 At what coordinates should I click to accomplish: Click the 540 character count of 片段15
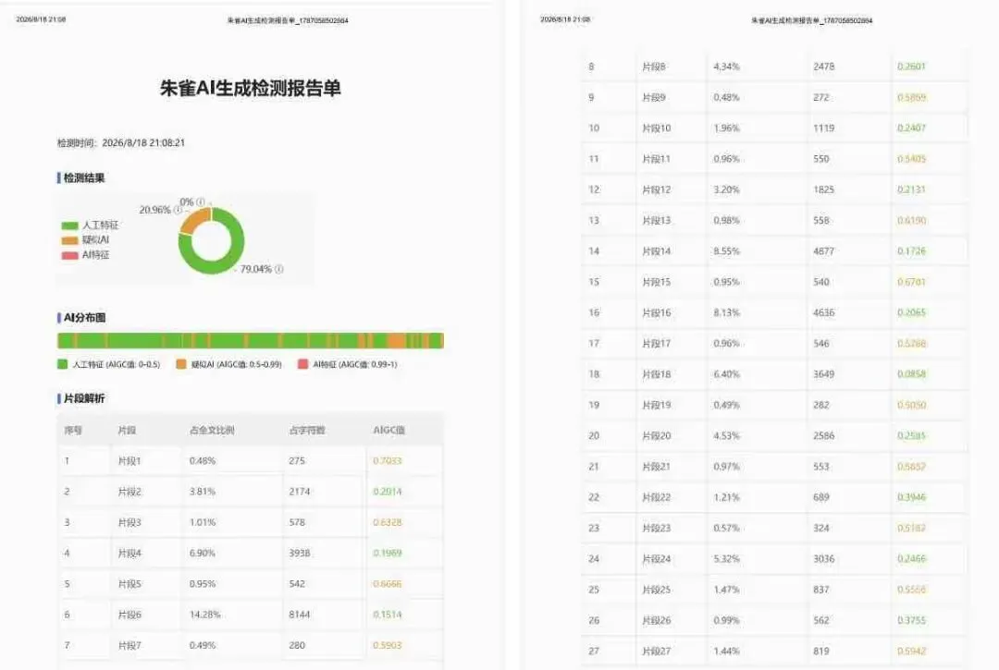pos(821,282)
